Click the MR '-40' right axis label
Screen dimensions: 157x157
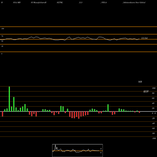point(153,123)
